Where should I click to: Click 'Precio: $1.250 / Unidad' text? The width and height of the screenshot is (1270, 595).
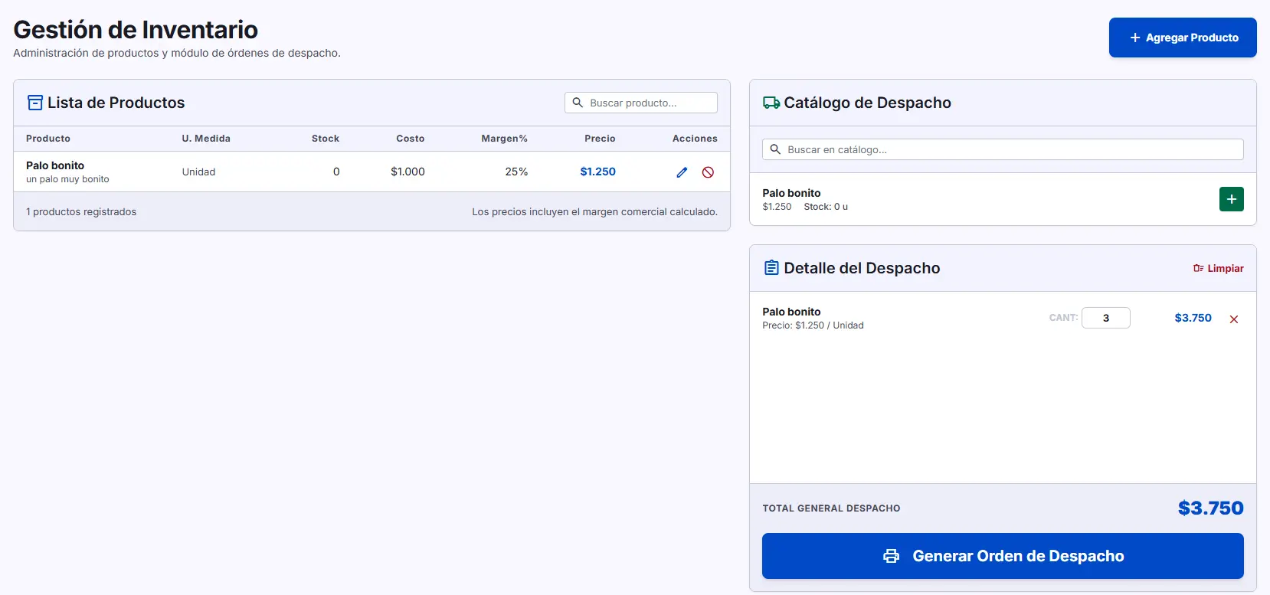[813, 325]
